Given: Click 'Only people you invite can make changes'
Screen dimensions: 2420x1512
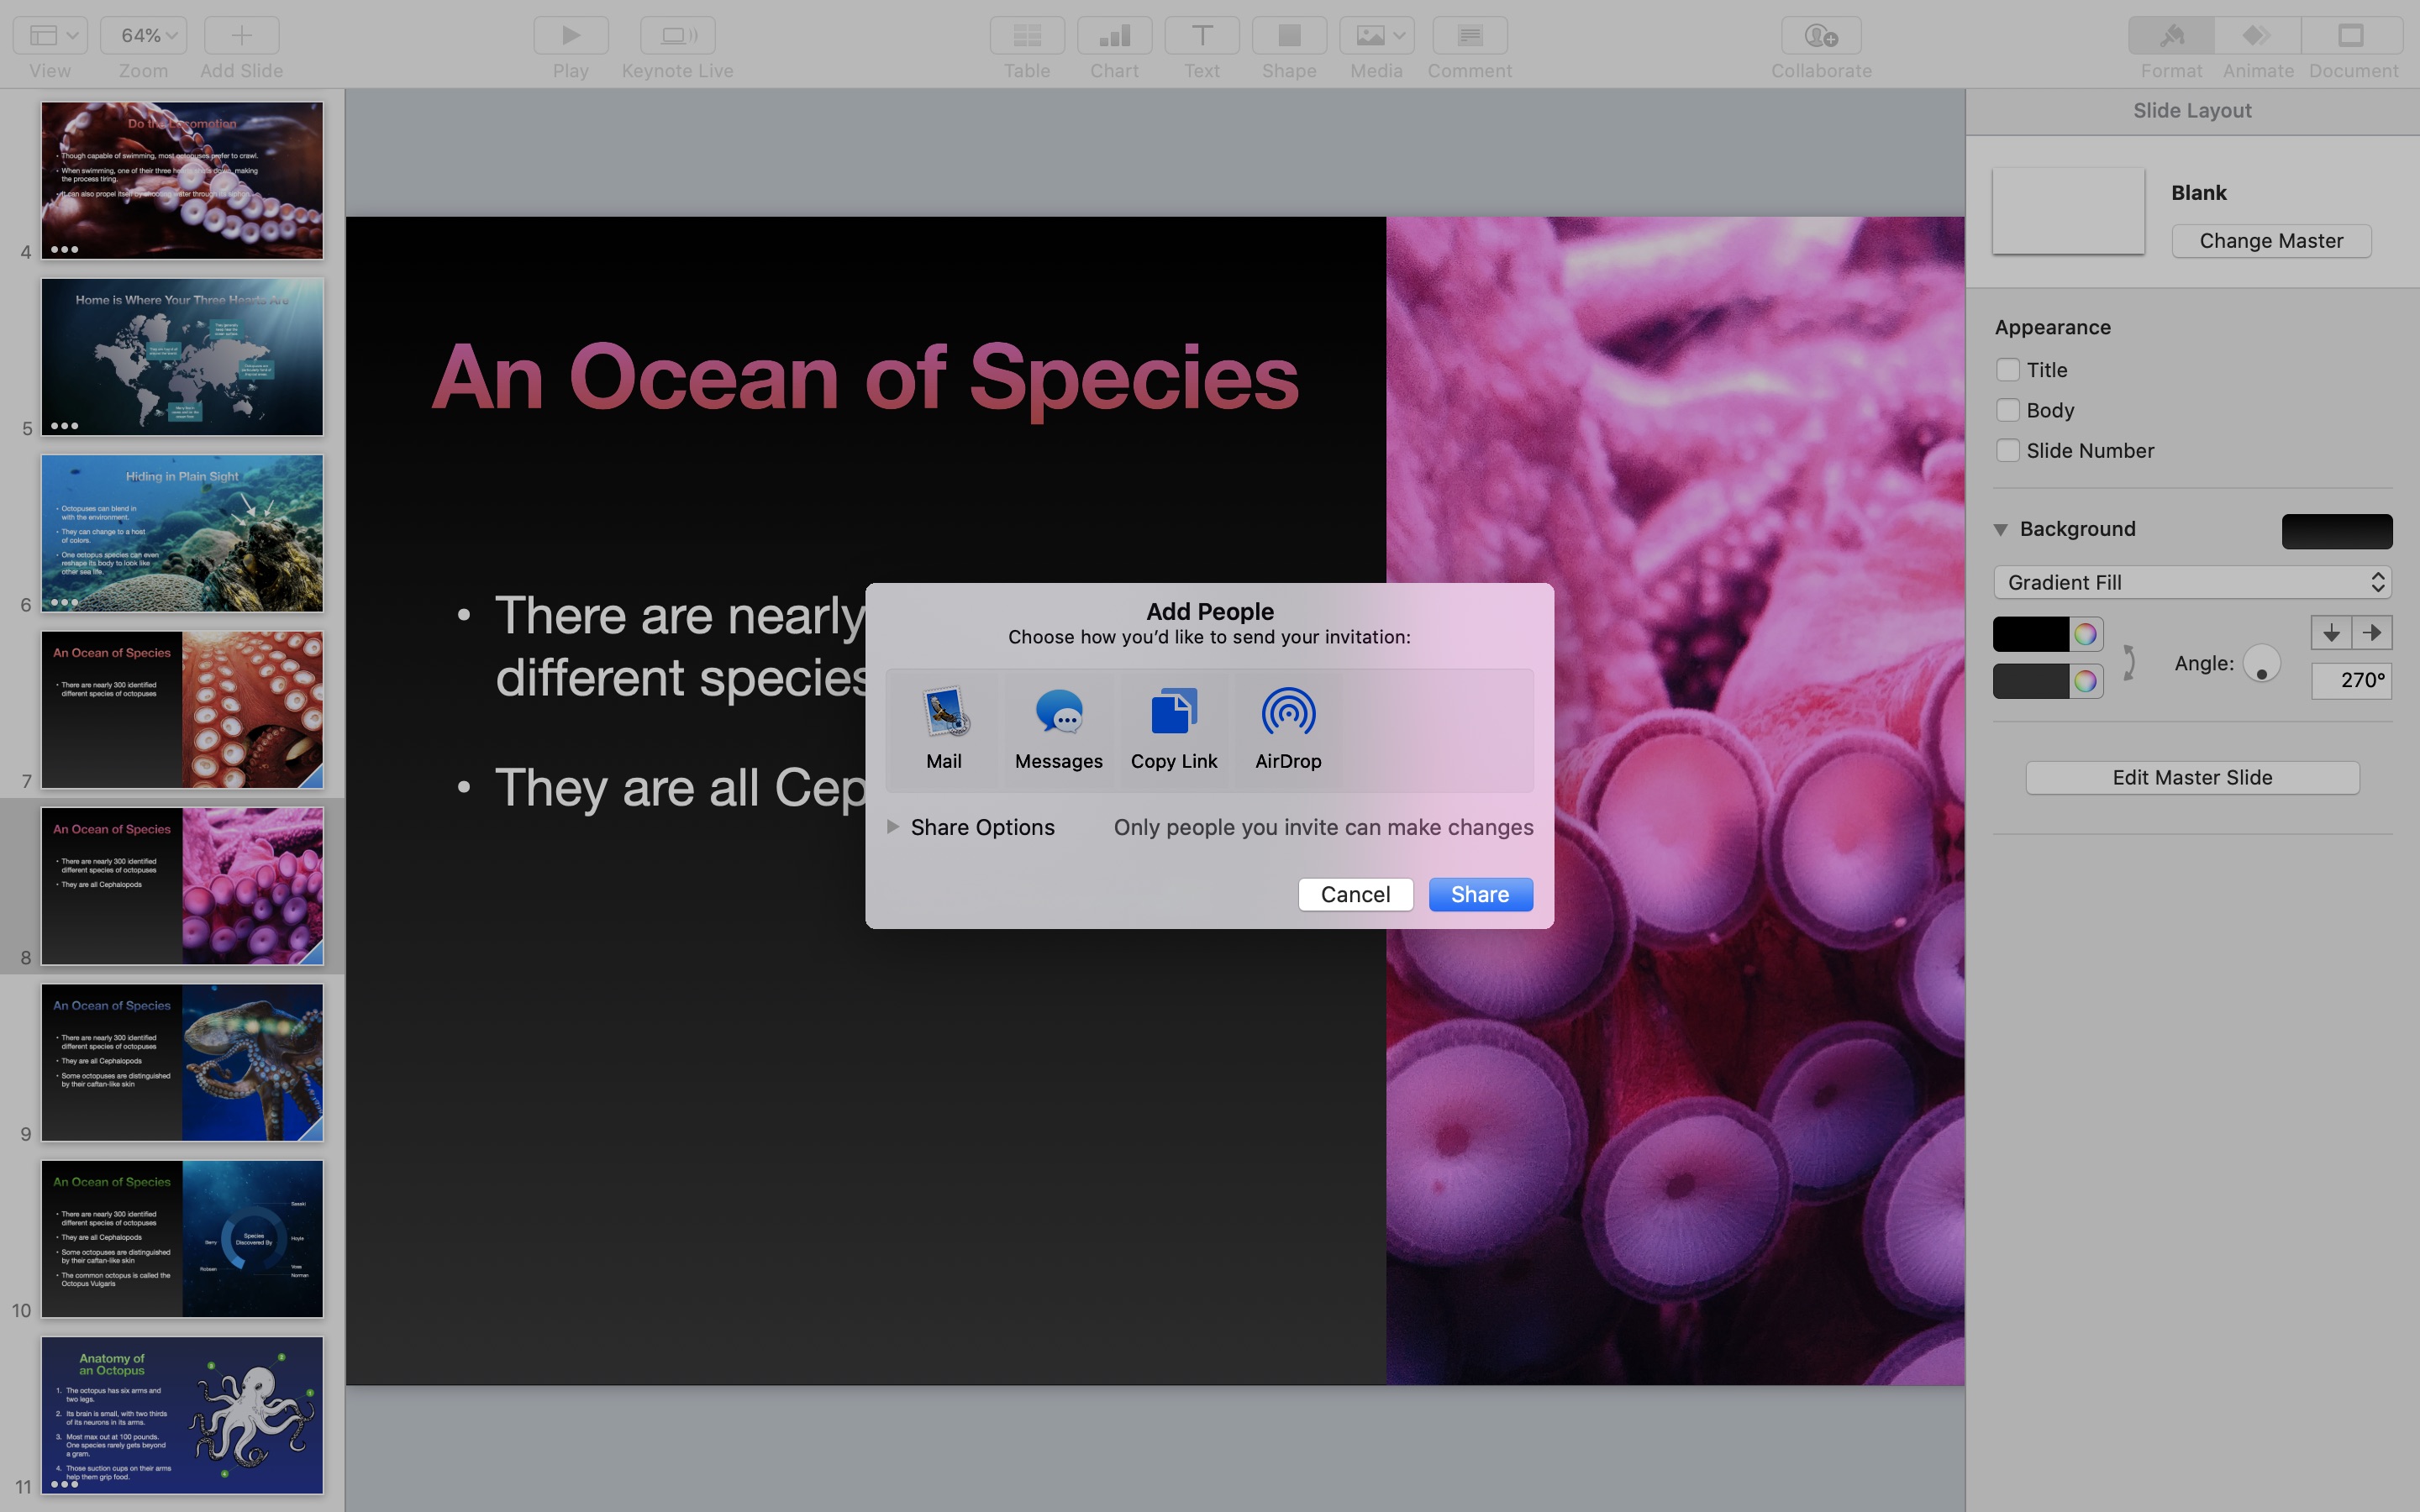Looking at the screenshot, I should [x=1323, y=827].
